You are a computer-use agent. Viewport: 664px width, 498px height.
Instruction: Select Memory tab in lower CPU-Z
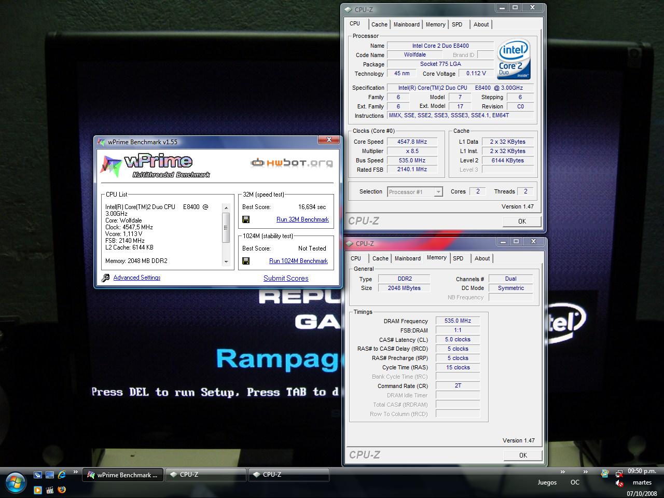(x=436, y=257)
